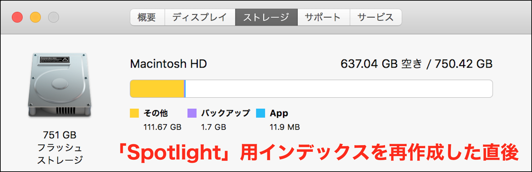Select the ストレージ tab
532x172 pixels.
pyautogui.click(x=266, y=17)
